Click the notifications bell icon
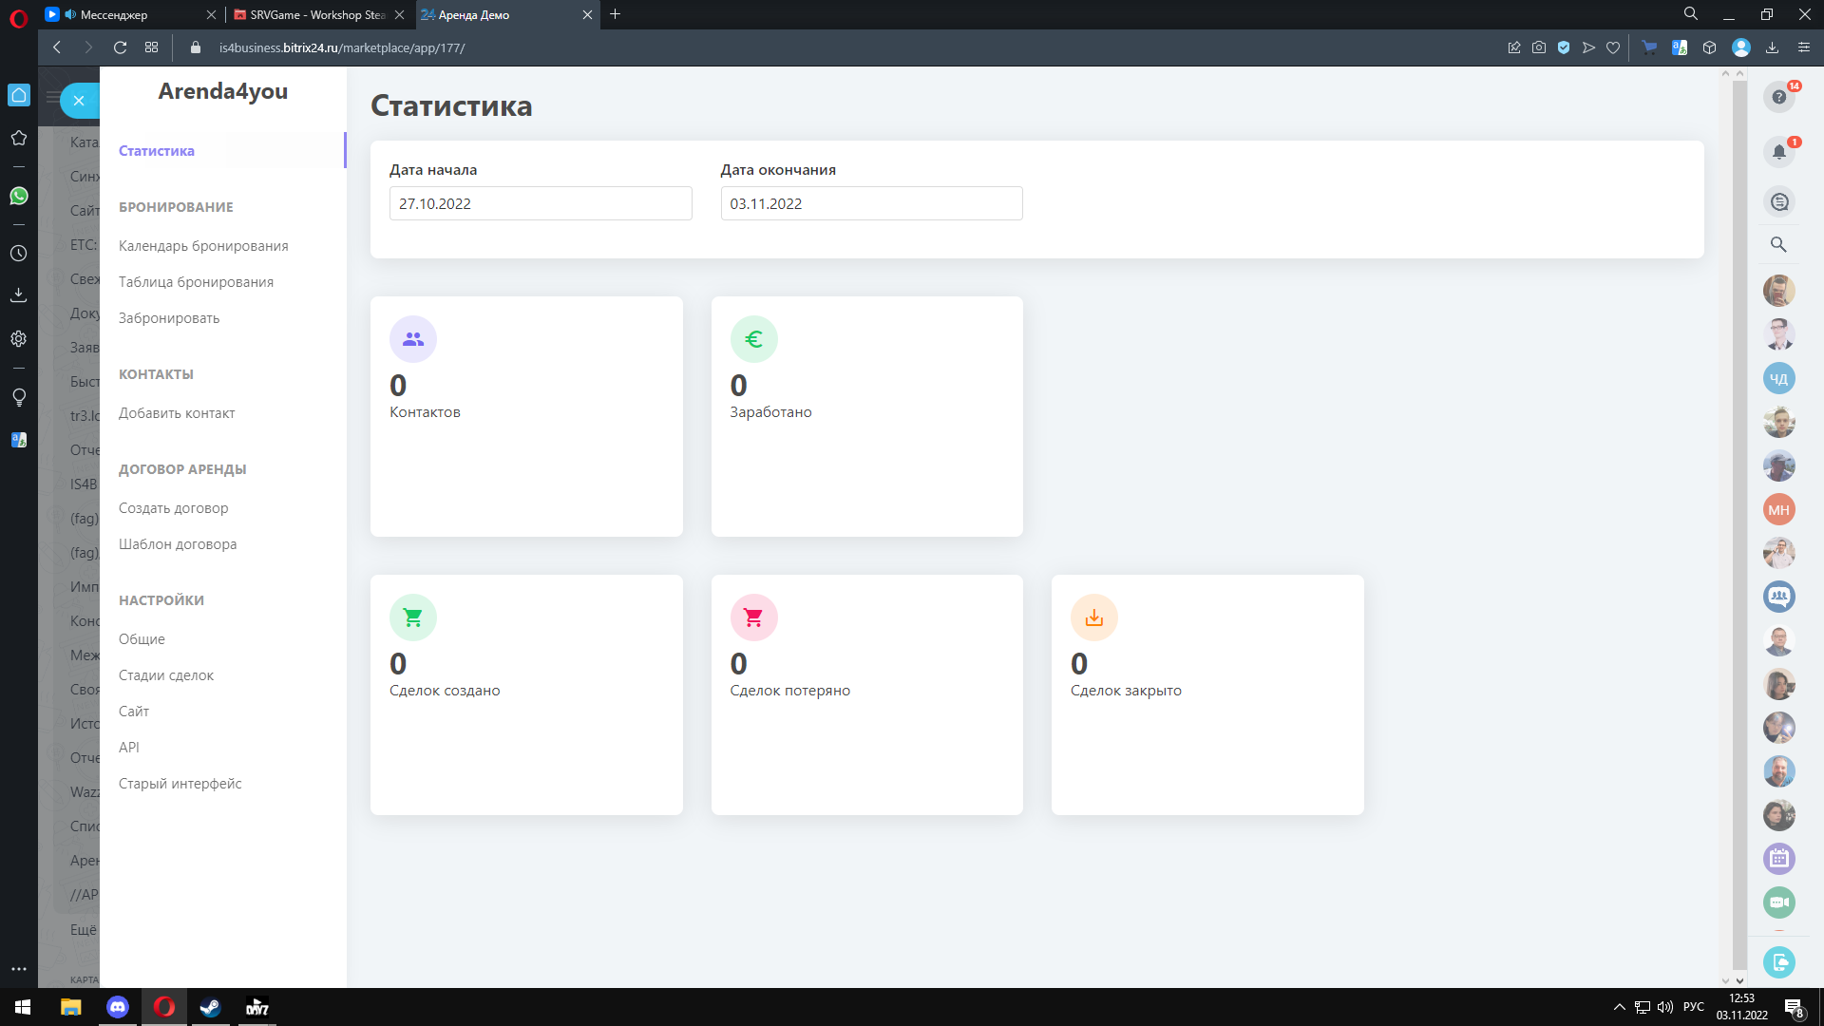 click(1778, 152)
